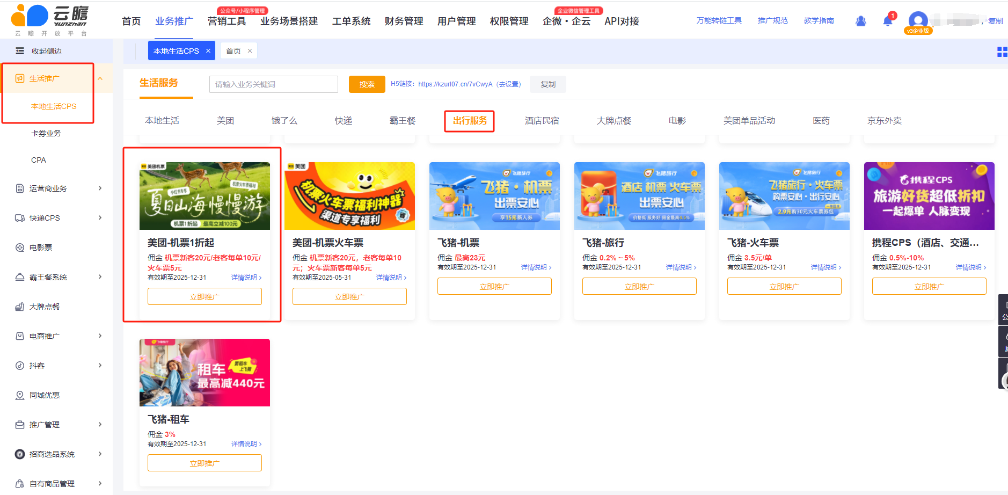
Task: Click the 请输入业务关键词 search field
Action: coord(274,84)
